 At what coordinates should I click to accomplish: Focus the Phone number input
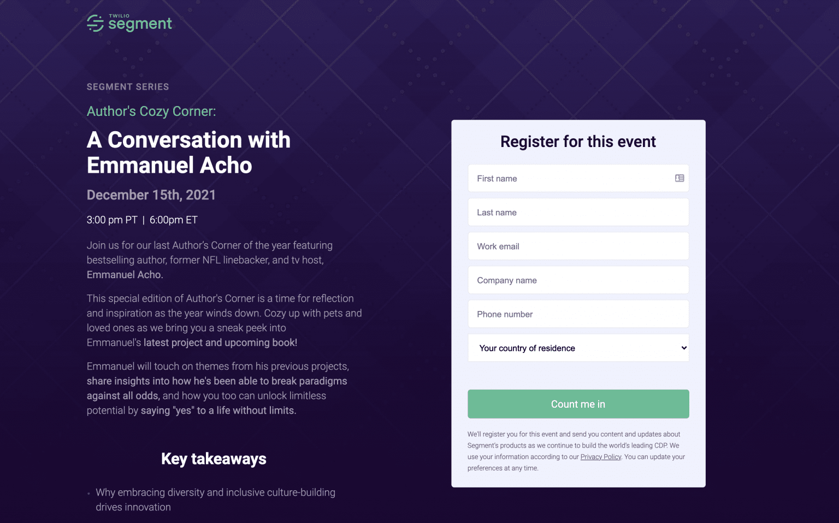click(x=578, y=314)
